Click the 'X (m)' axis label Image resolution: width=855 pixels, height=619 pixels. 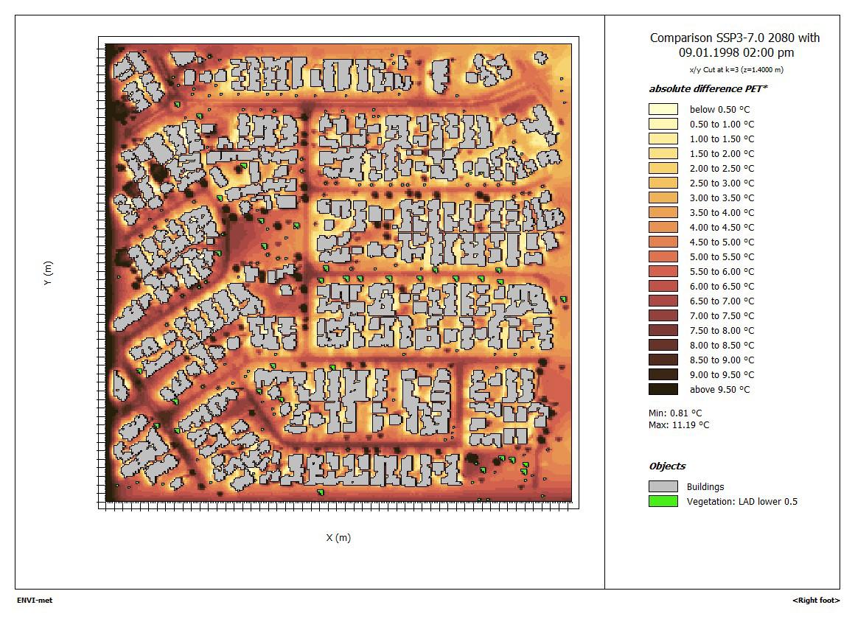[338, 538]
